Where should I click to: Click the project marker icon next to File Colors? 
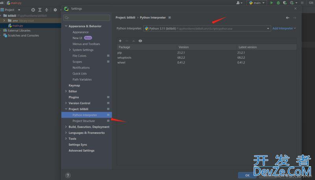[x=108, y=56]
